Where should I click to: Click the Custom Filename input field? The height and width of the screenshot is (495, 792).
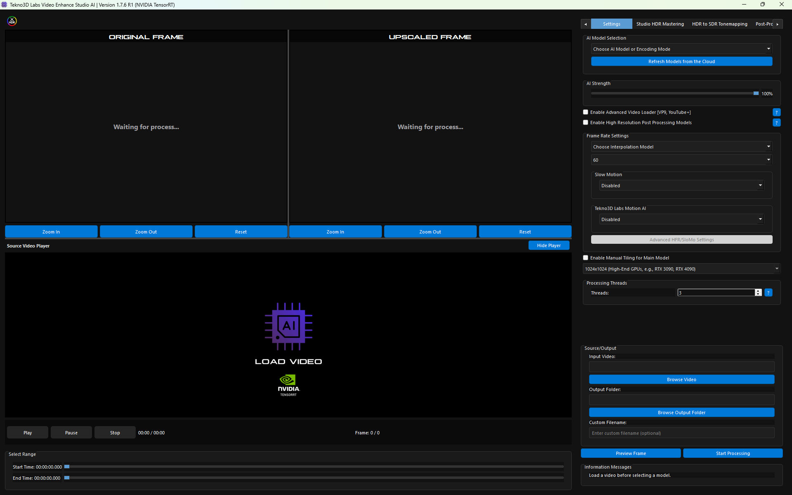coord(681,433)
